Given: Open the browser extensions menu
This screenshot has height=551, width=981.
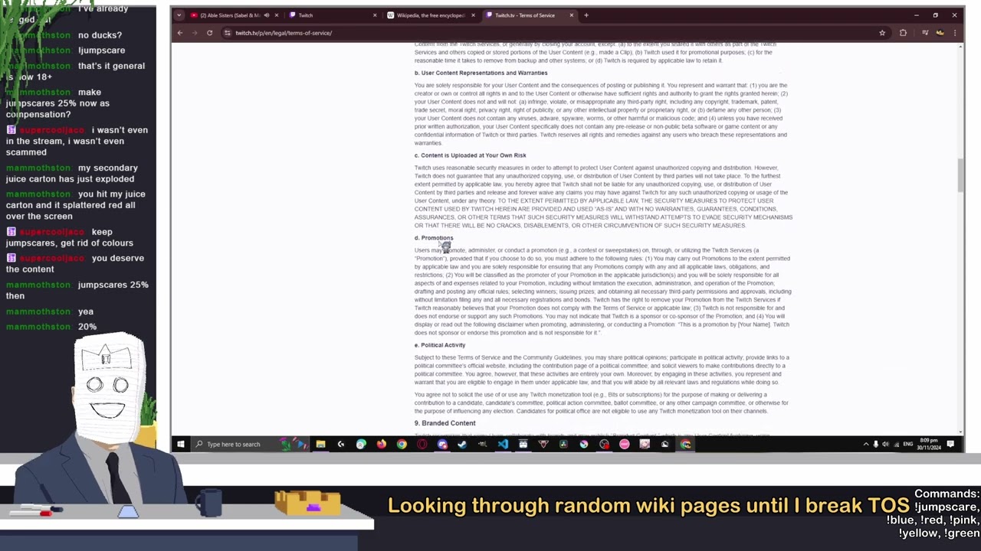Looking at the screenshot, I should pyautogui.click(x=903, y=33).
